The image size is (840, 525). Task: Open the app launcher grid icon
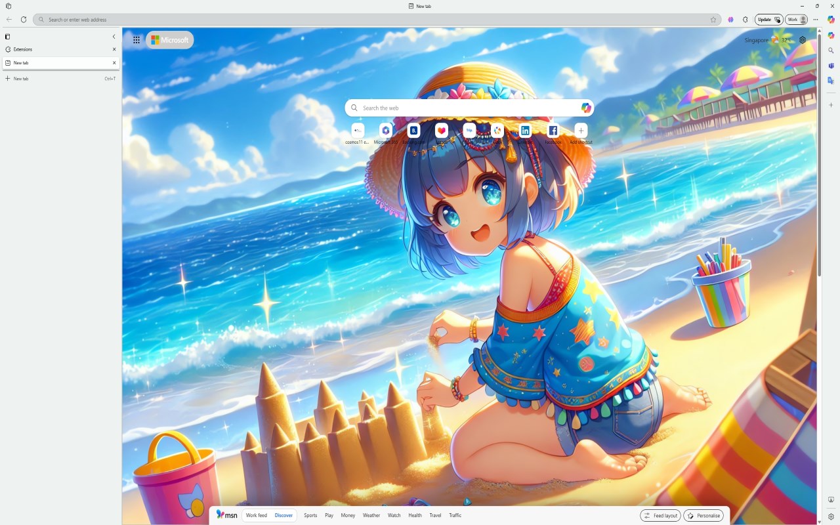(x=136, y=40)
